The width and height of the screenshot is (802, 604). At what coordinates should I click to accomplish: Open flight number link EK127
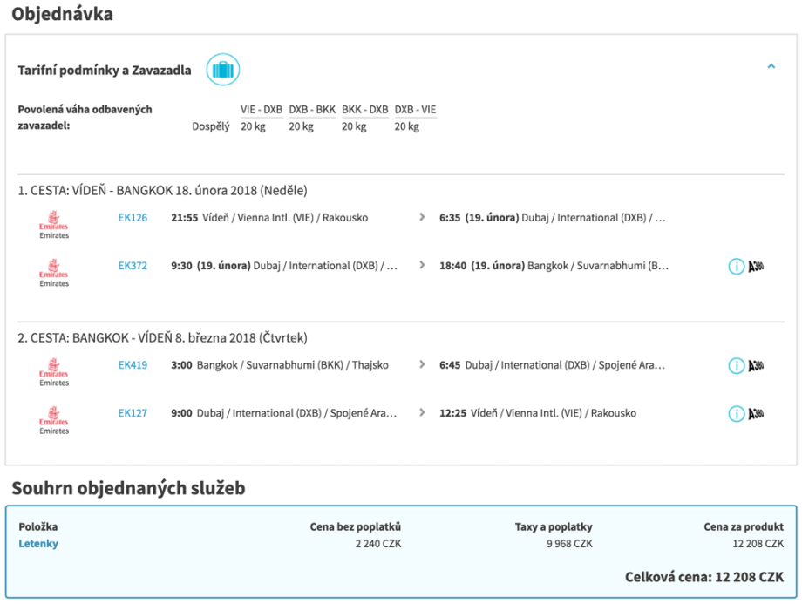(x=133, y=413)
